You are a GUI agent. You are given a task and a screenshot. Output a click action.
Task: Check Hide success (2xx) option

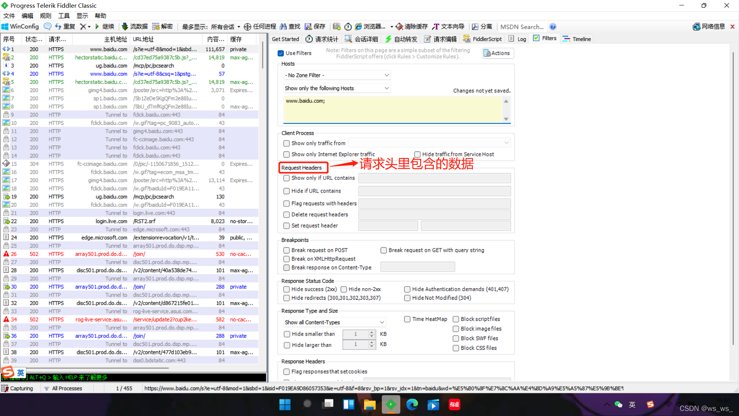click(x=286, y=289)
